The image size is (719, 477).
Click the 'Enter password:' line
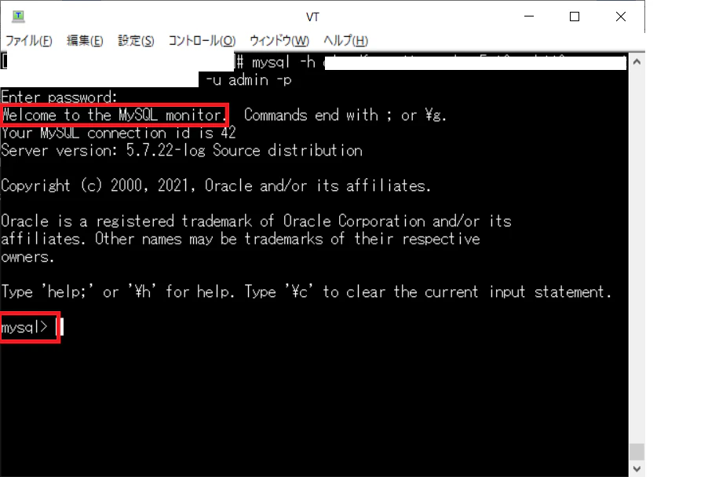[59, 97]
